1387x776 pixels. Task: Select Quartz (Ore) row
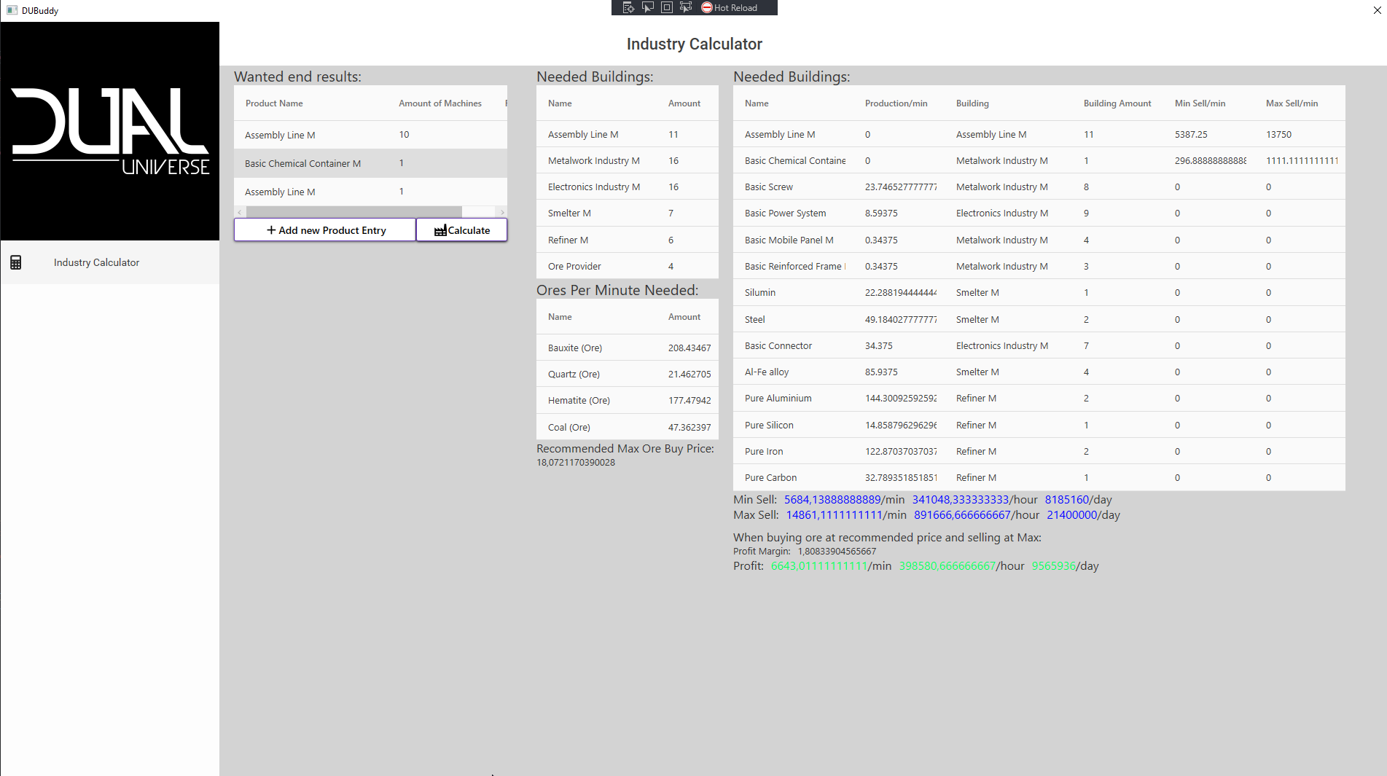click(628, 375)
